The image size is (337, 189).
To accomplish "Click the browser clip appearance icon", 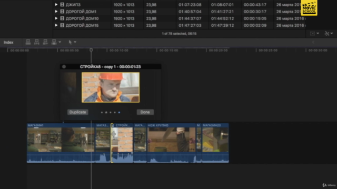I will pyautogui.click(x=312, y=34).
